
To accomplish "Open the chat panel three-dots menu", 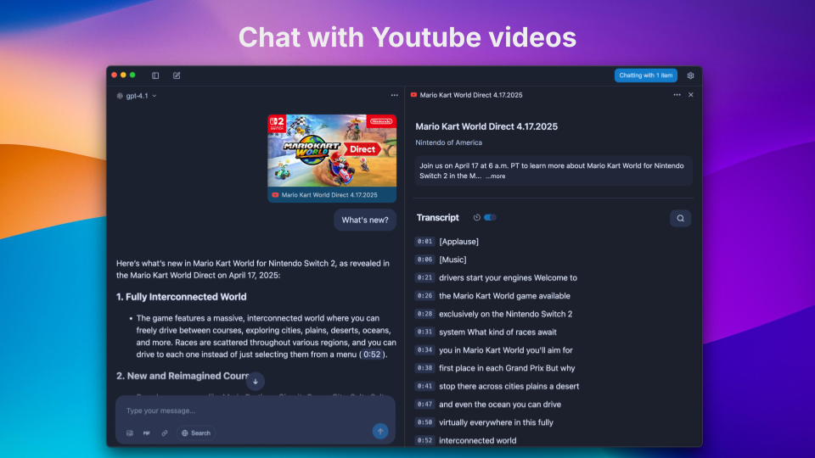I will tap(395, 95).
